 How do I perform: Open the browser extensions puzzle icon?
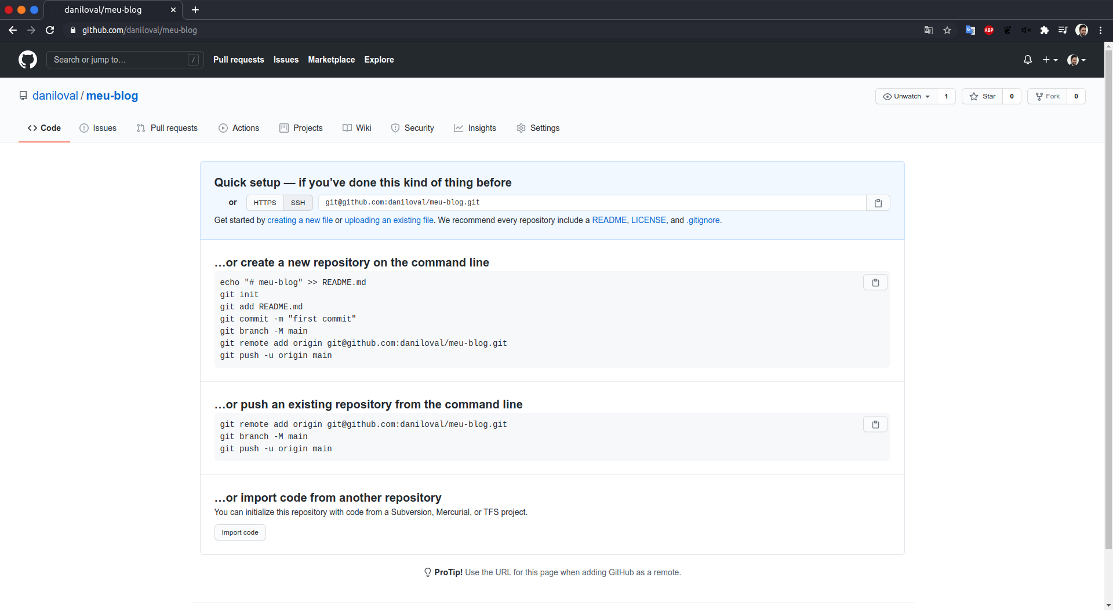pos(1045,30)
